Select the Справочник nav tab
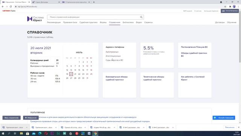The height and width of the screenshot is (136, 241). 114,22
